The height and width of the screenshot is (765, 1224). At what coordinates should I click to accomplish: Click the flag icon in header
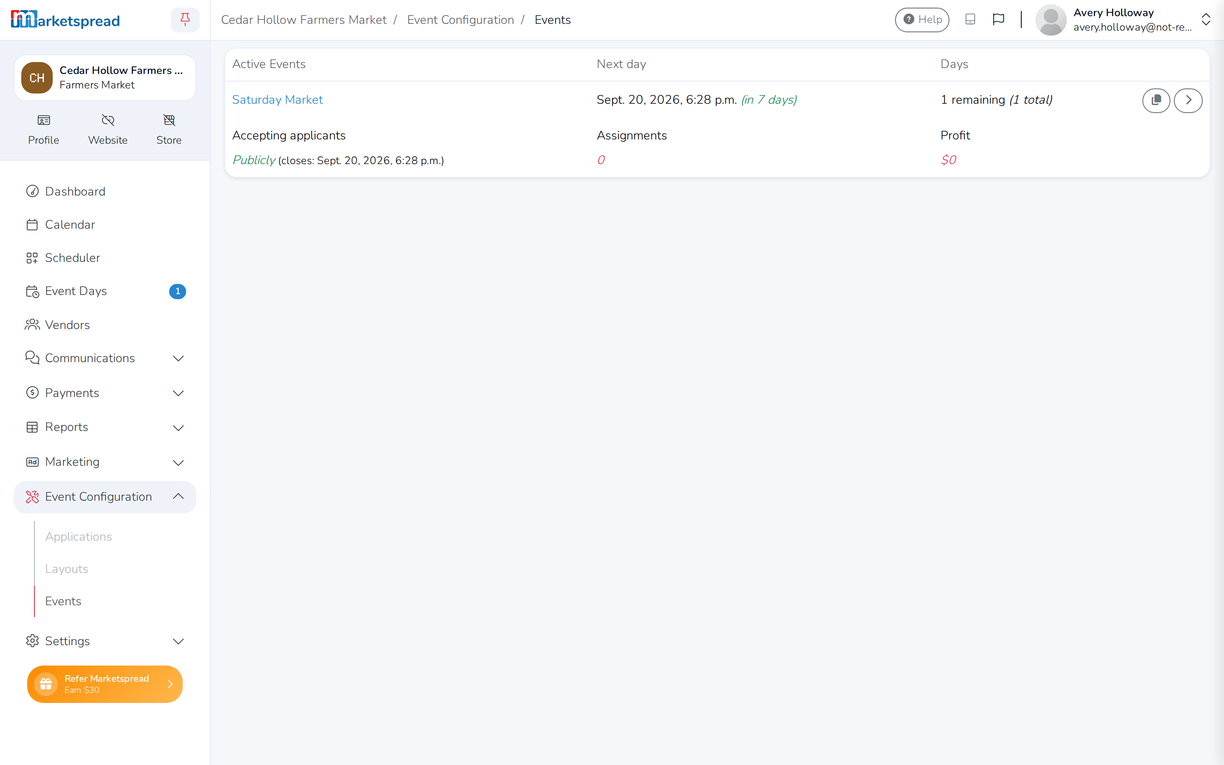click(998, 20)
